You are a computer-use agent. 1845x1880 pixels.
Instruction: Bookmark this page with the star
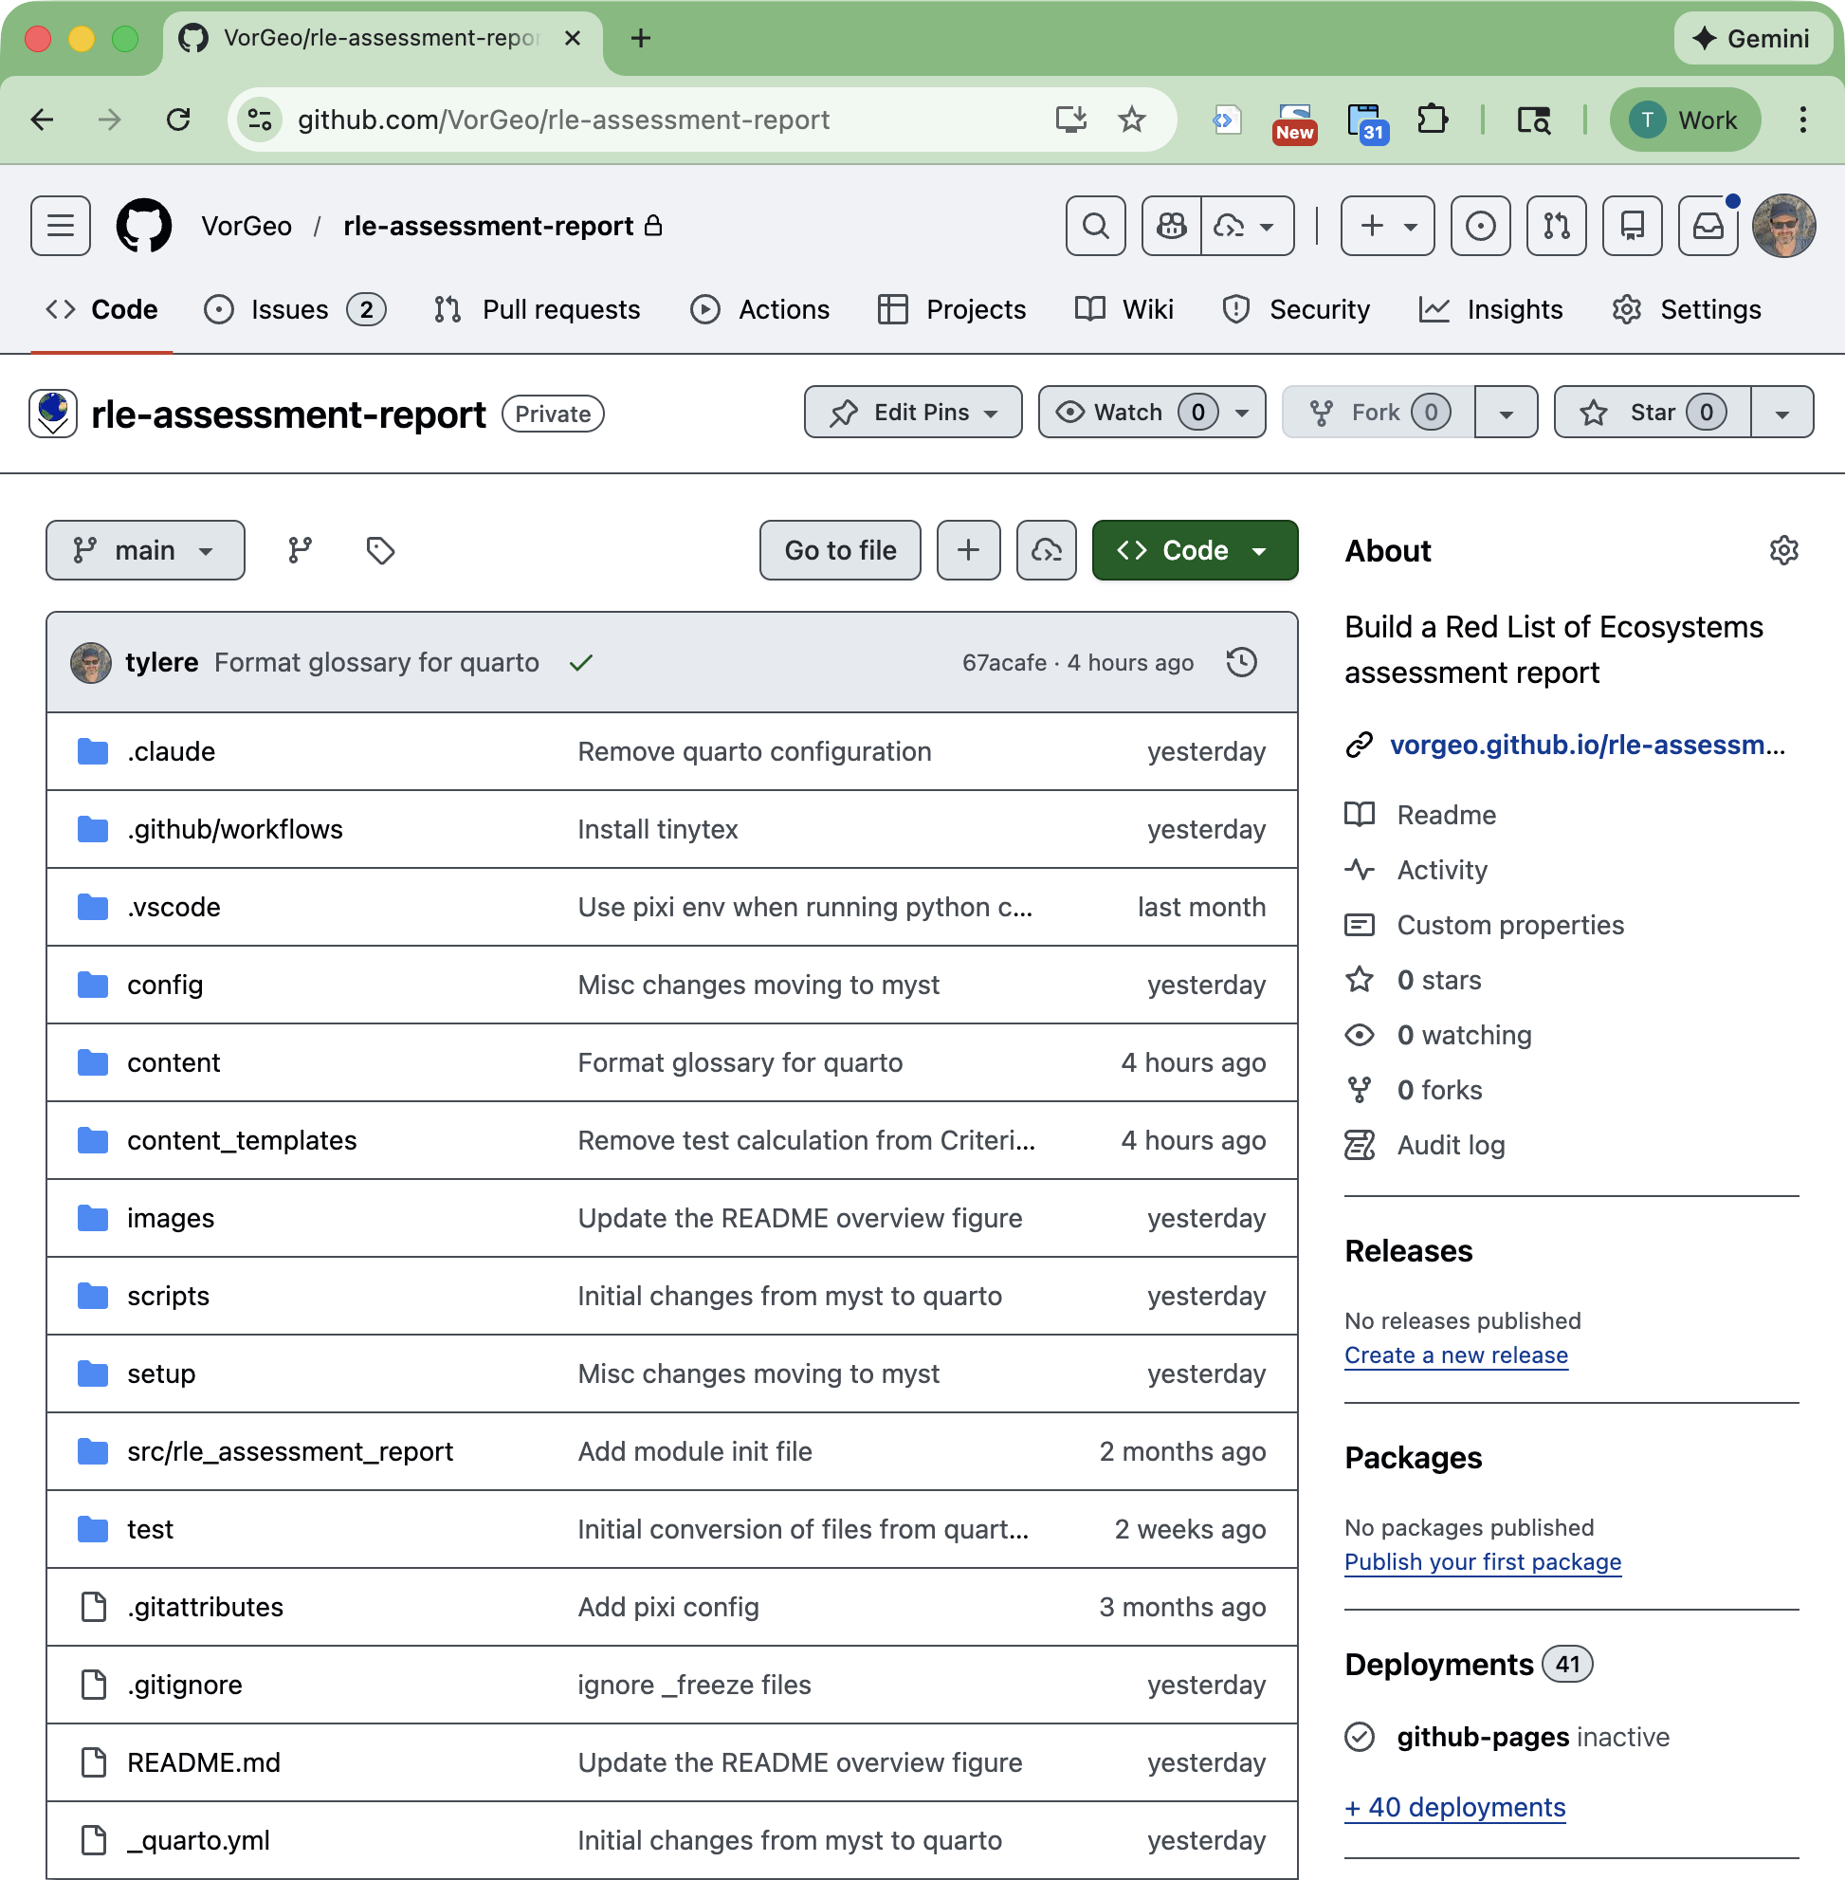[1131, 120]
